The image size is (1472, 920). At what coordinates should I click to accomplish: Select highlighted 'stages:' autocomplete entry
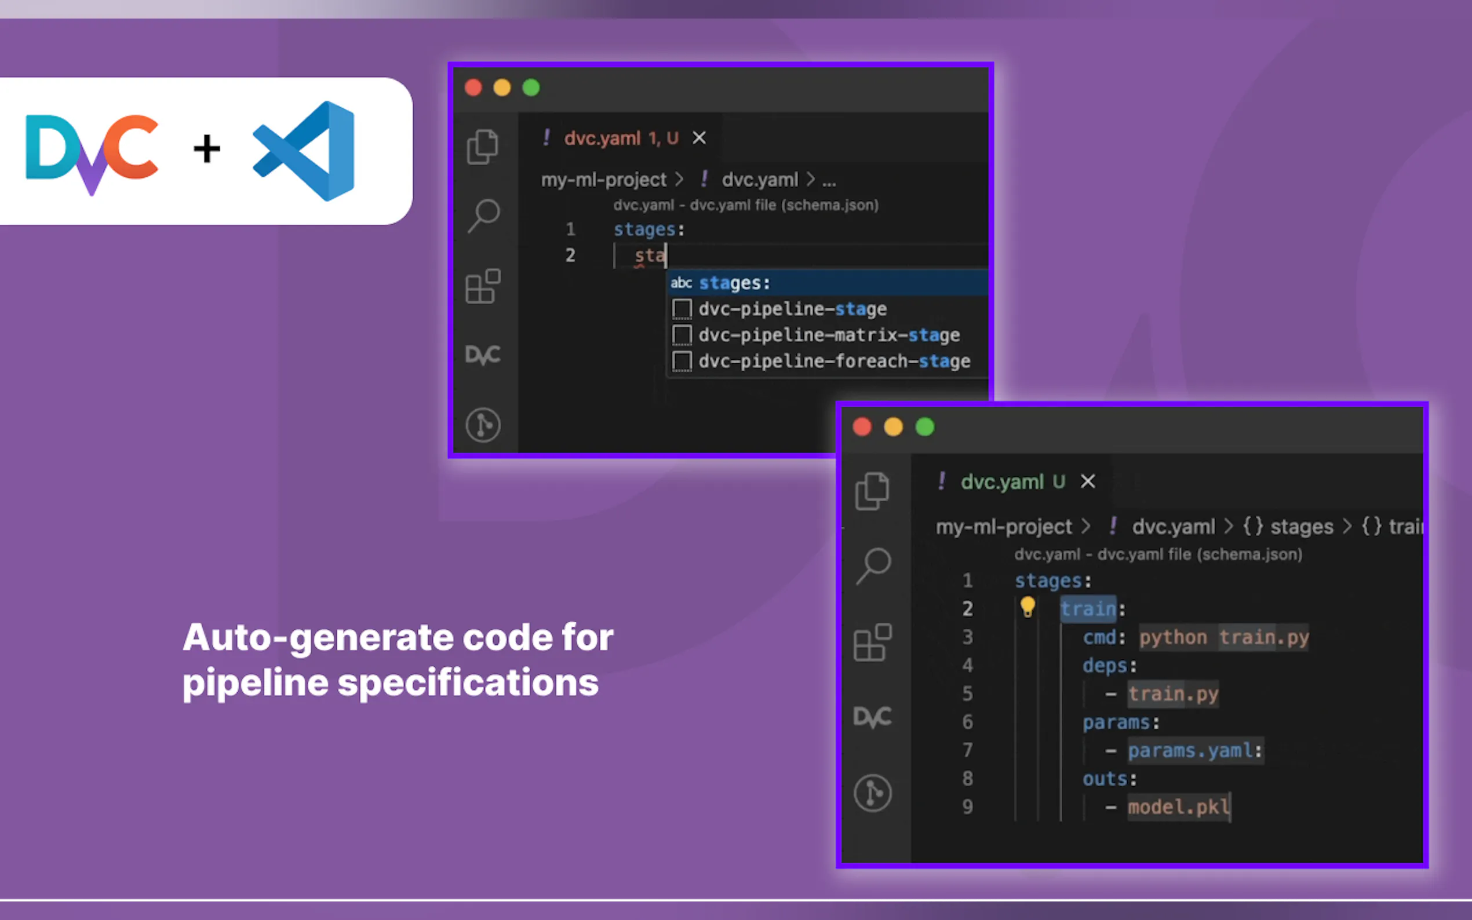[x=734, y=283]
